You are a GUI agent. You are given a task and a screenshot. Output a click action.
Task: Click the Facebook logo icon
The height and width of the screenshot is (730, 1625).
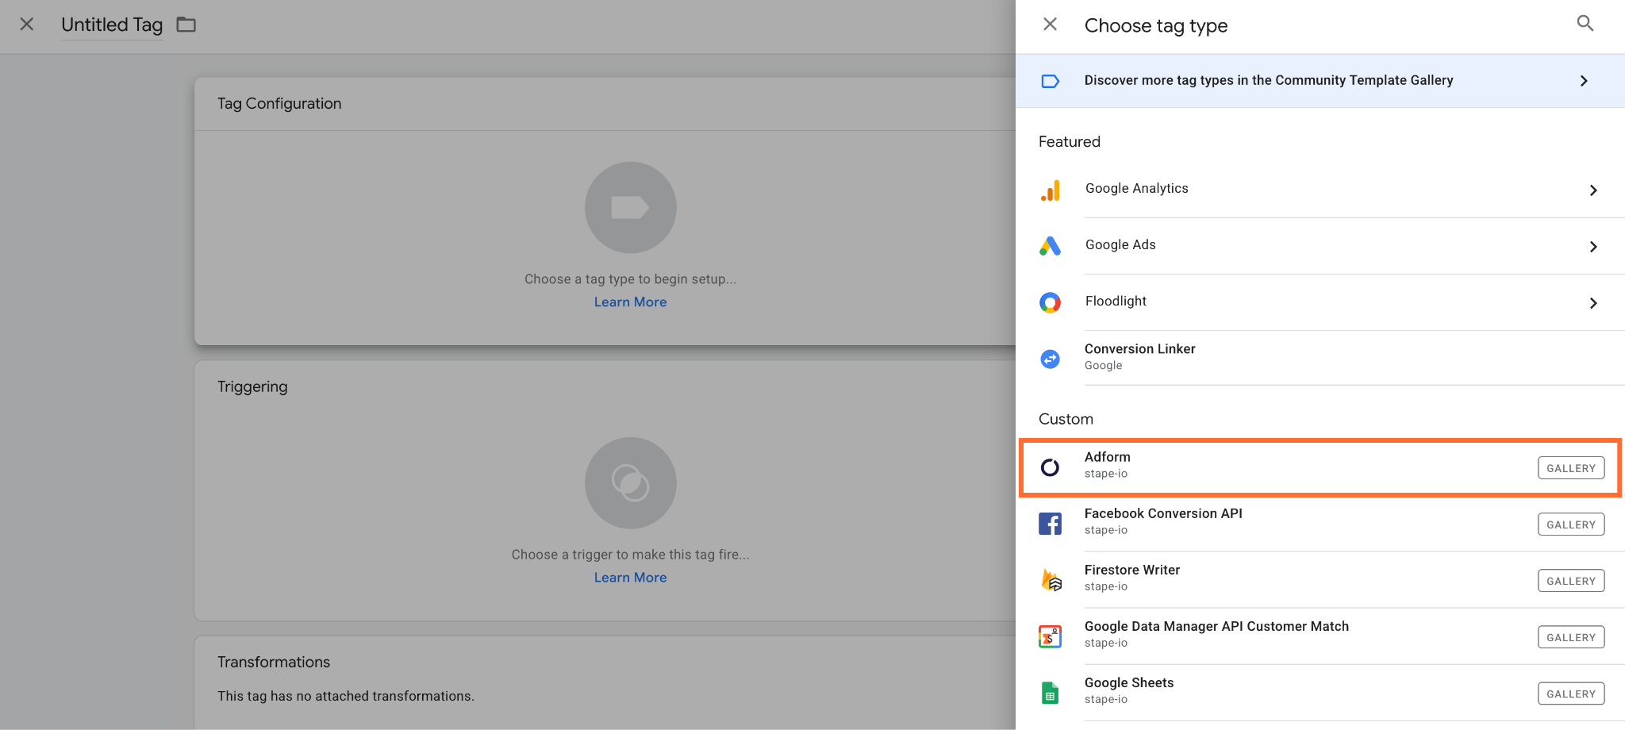point(1050,524)
